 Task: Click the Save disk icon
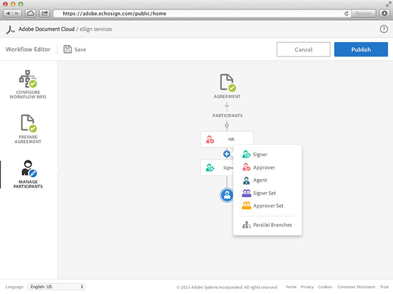click(x=67, y=49)
